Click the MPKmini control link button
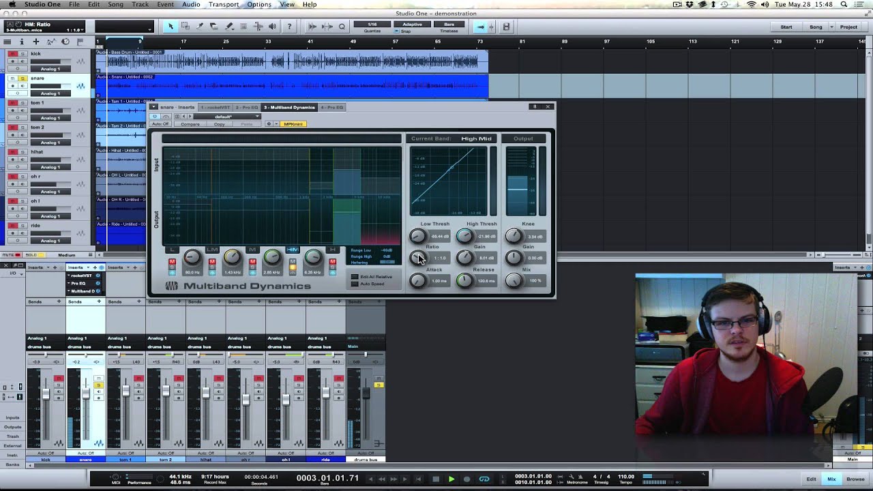 pos(293,124)
